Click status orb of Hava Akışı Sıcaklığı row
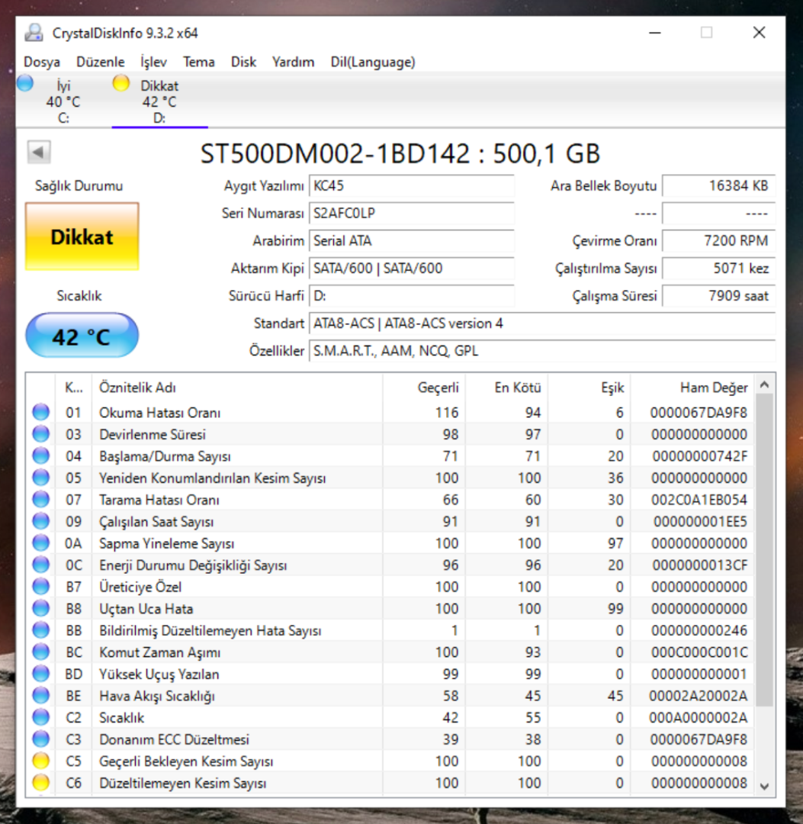This screenshot has width=803, height=824. 41,696
